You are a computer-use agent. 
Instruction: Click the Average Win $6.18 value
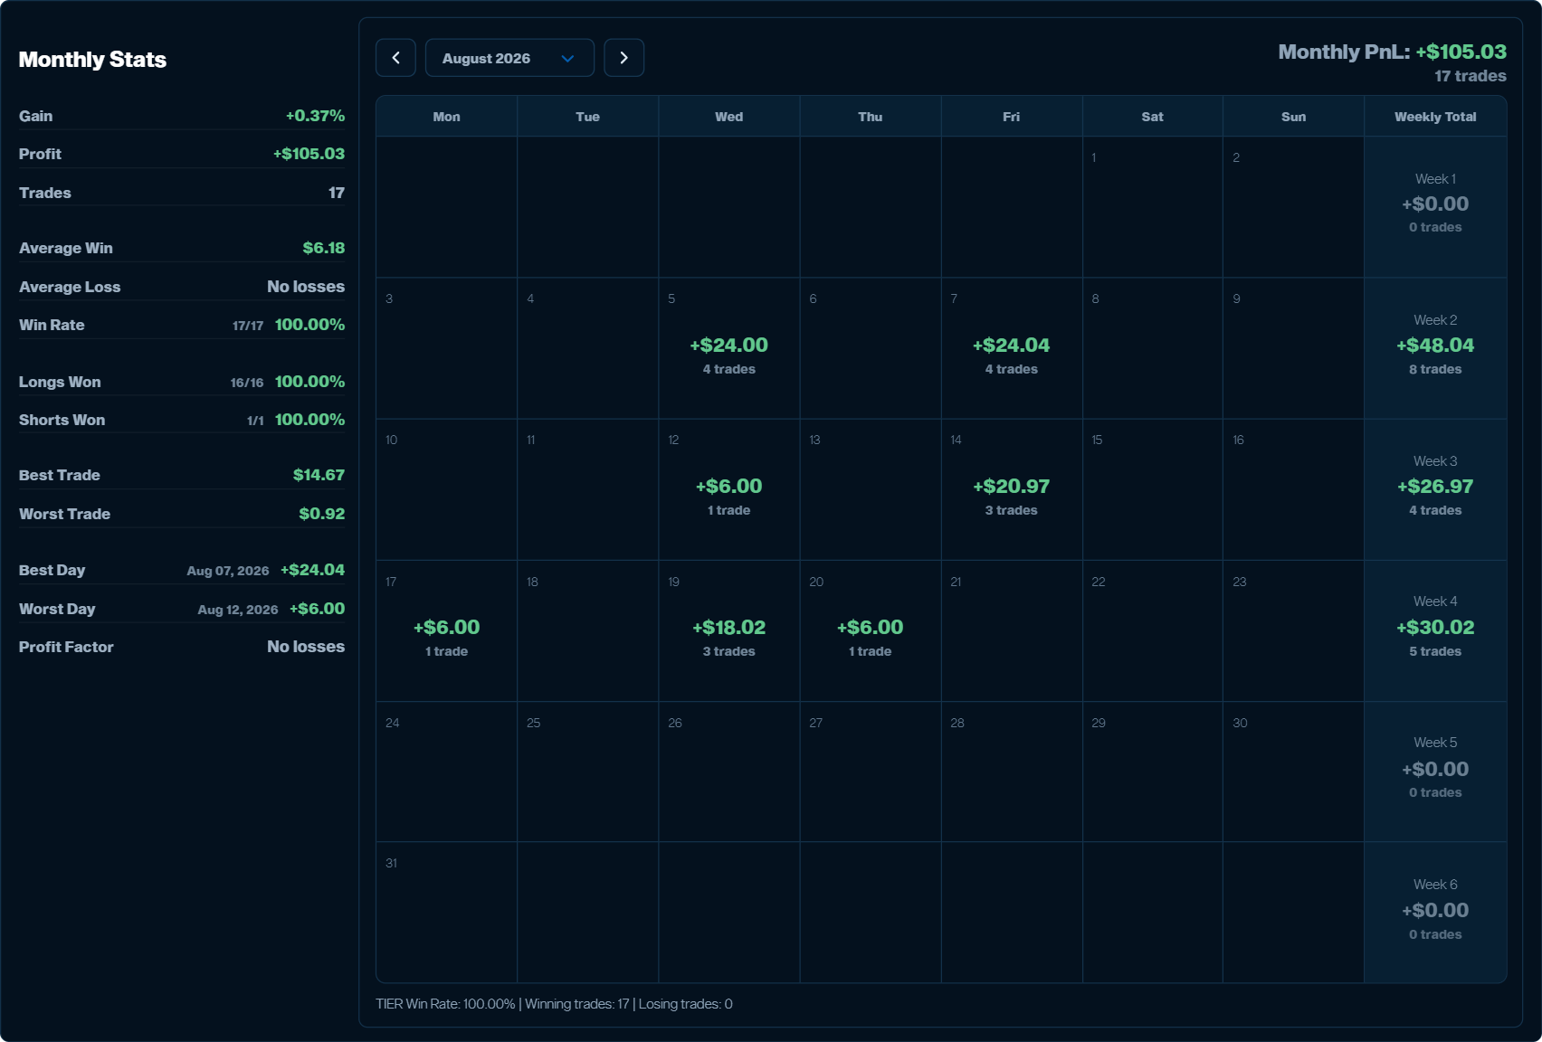323,248
